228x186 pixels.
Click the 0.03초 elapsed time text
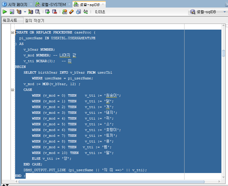tap(100, 12)
